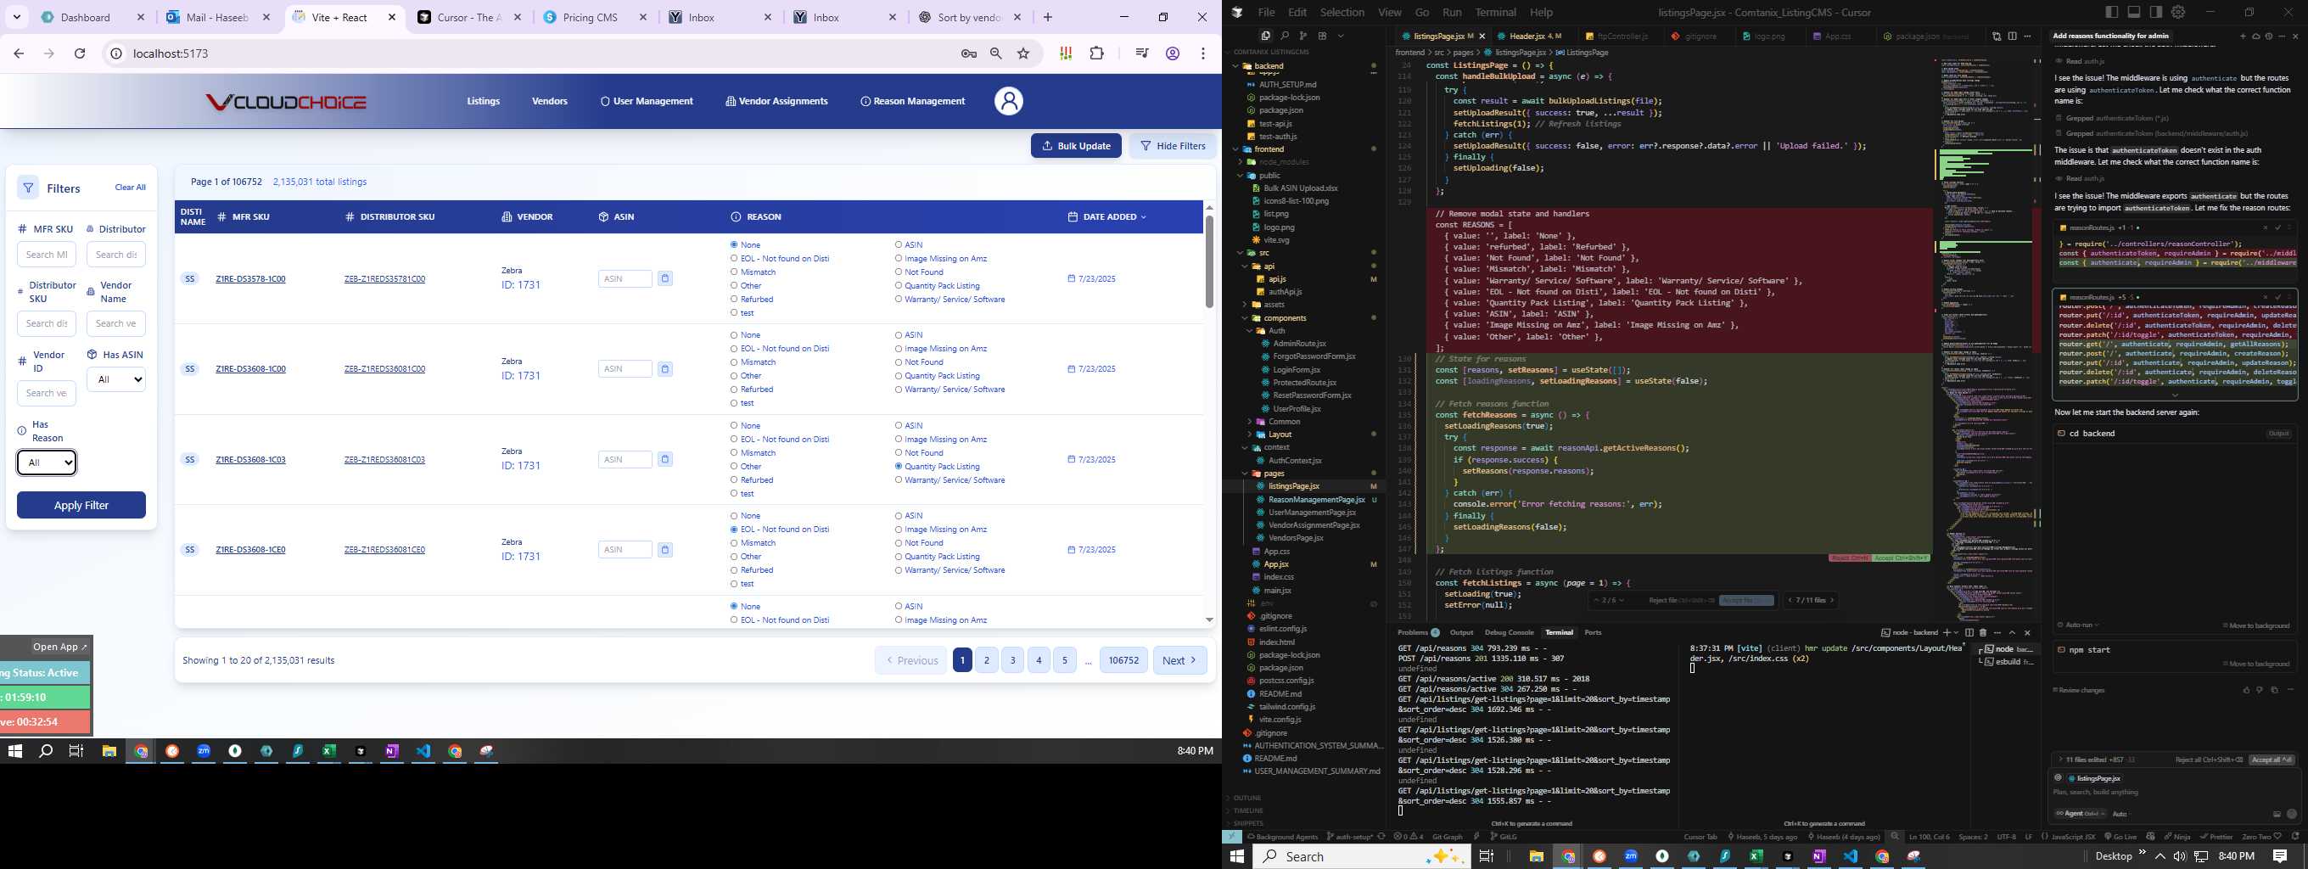Viewport: 2308px width, 869px height.
Task: Collapse the backend folder in Cursor explorer
Action: 1236,66
